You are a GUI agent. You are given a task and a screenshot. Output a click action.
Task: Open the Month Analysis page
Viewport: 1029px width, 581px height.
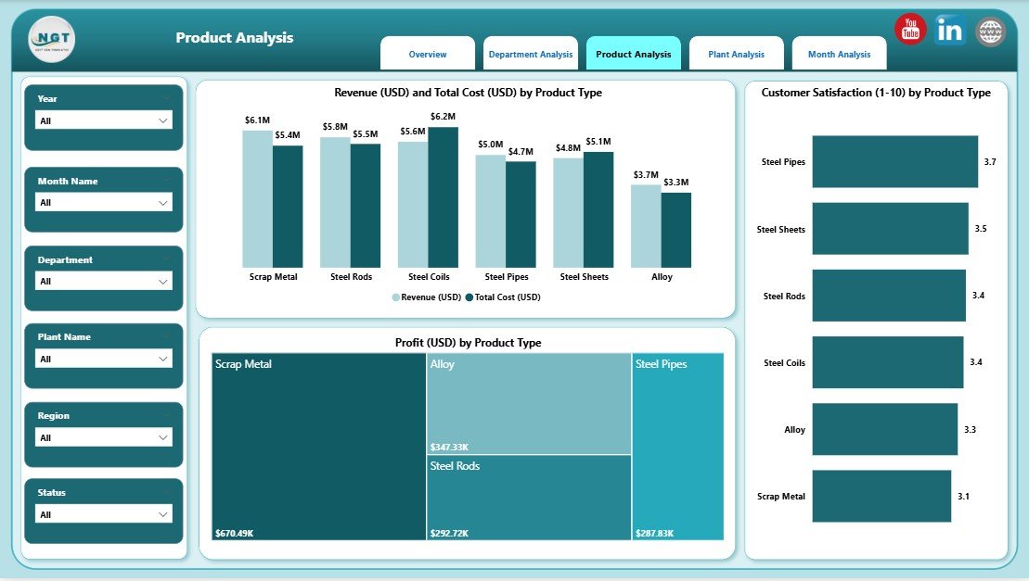click(x=839, y=53)
